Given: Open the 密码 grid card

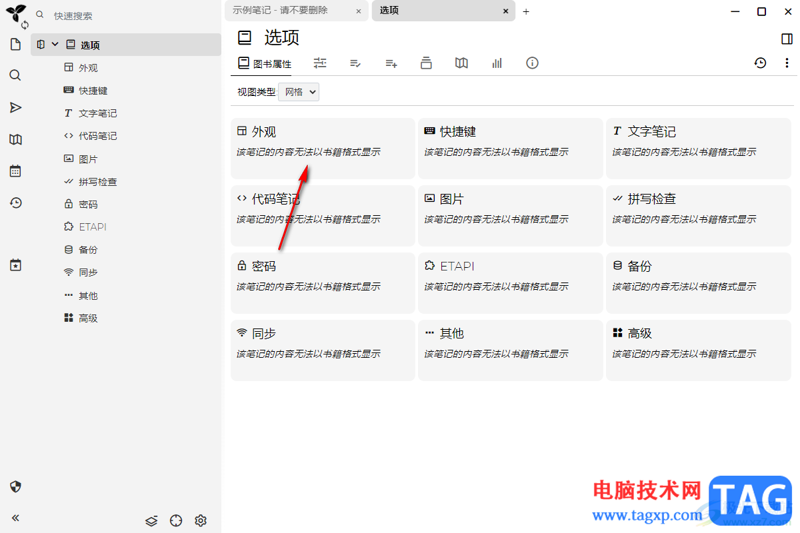Looking at the screenshot, I should [323, 283].
